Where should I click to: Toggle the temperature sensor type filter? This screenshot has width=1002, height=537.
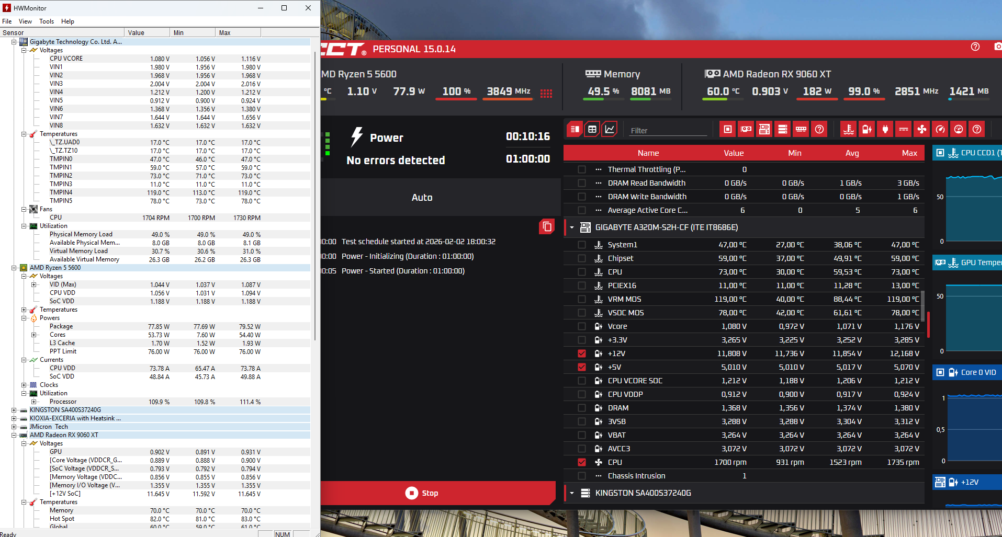coord(849,129)
